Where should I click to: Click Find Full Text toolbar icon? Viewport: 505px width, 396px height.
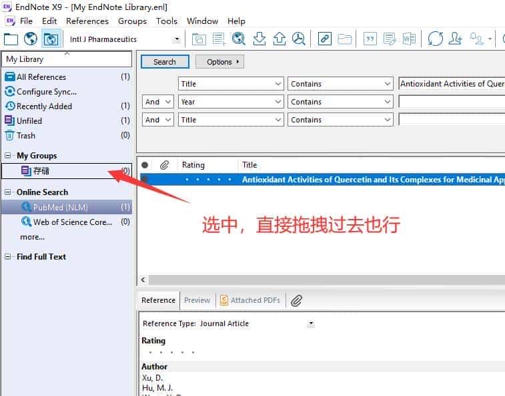point(299,39)
